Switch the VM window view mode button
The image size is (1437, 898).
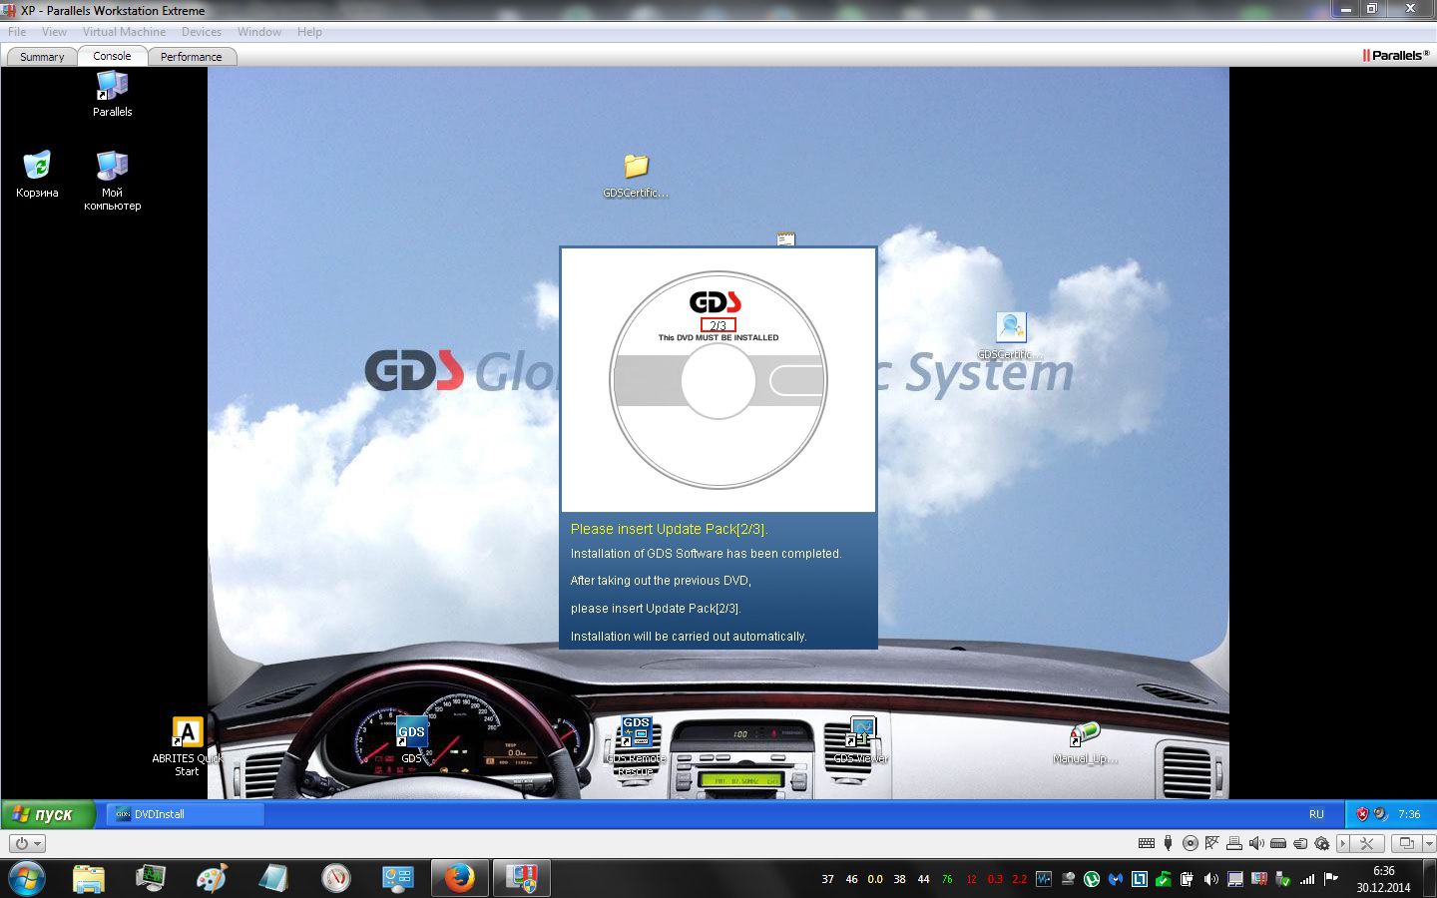1407,843
